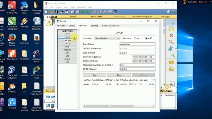Turn DHCP Service On
Screen dimensions: 212x119
[x=135, y=38]
